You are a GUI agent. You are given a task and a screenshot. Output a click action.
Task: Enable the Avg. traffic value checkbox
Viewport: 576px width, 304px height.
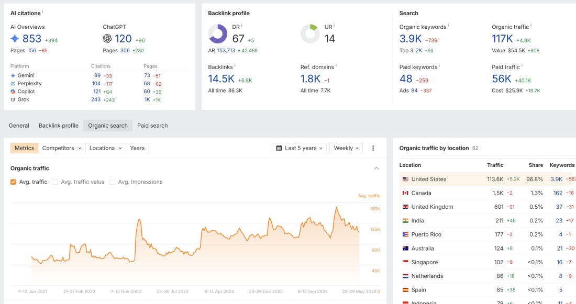point(55,182)
